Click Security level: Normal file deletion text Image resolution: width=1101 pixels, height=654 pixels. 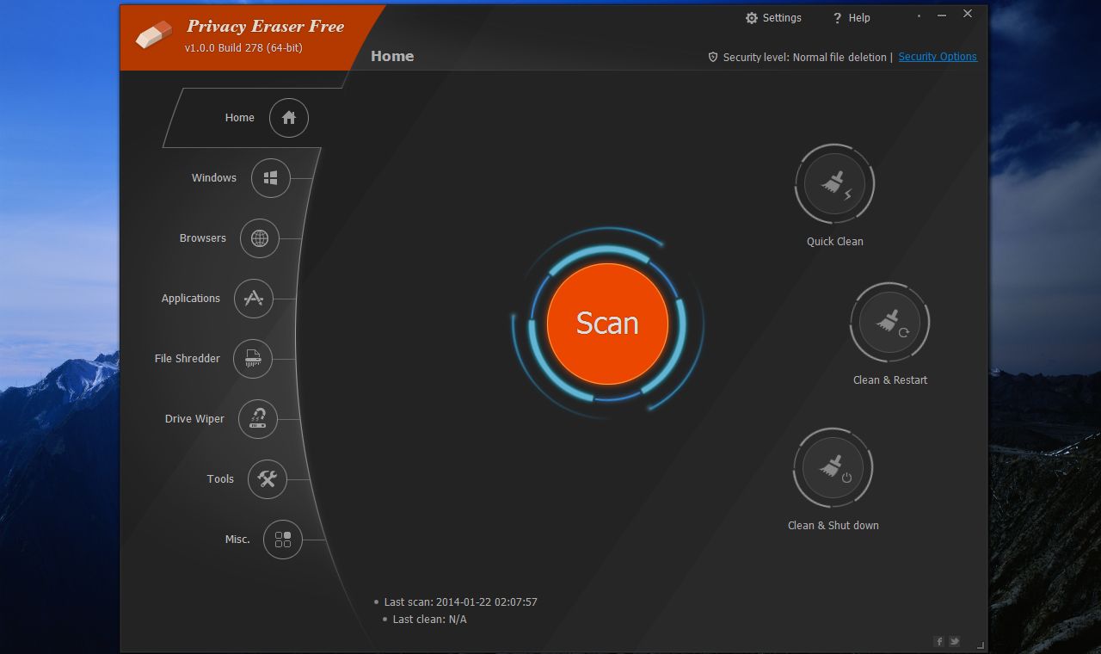click(804, 58)
